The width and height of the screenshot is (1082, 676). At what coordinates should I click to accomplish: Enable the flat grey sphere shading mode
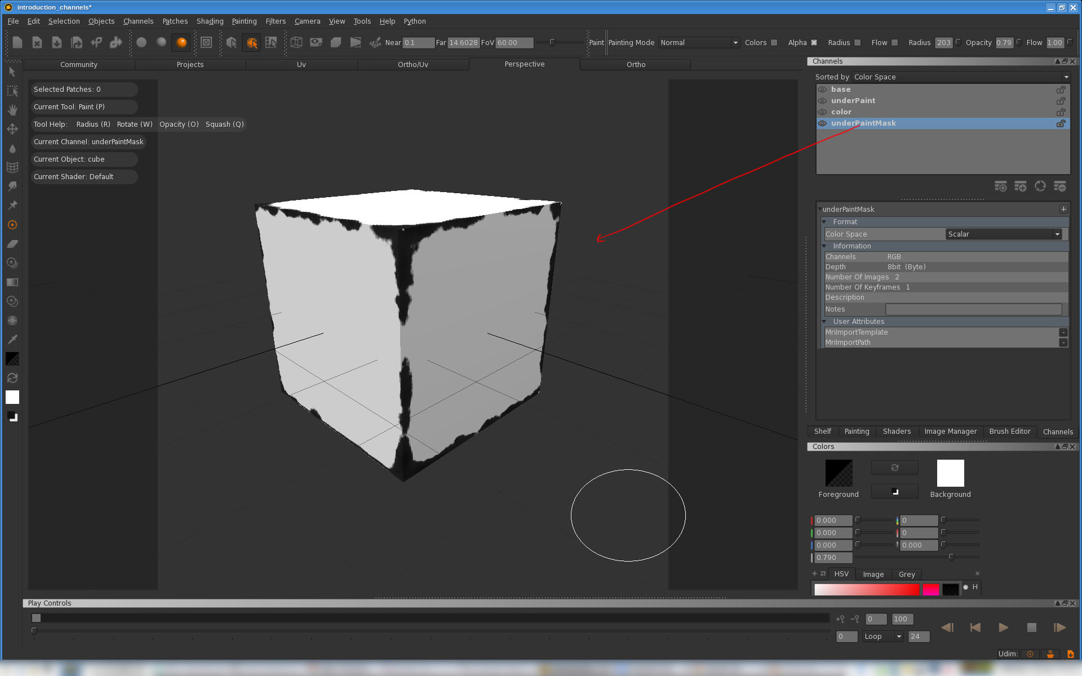click(141, 42)
